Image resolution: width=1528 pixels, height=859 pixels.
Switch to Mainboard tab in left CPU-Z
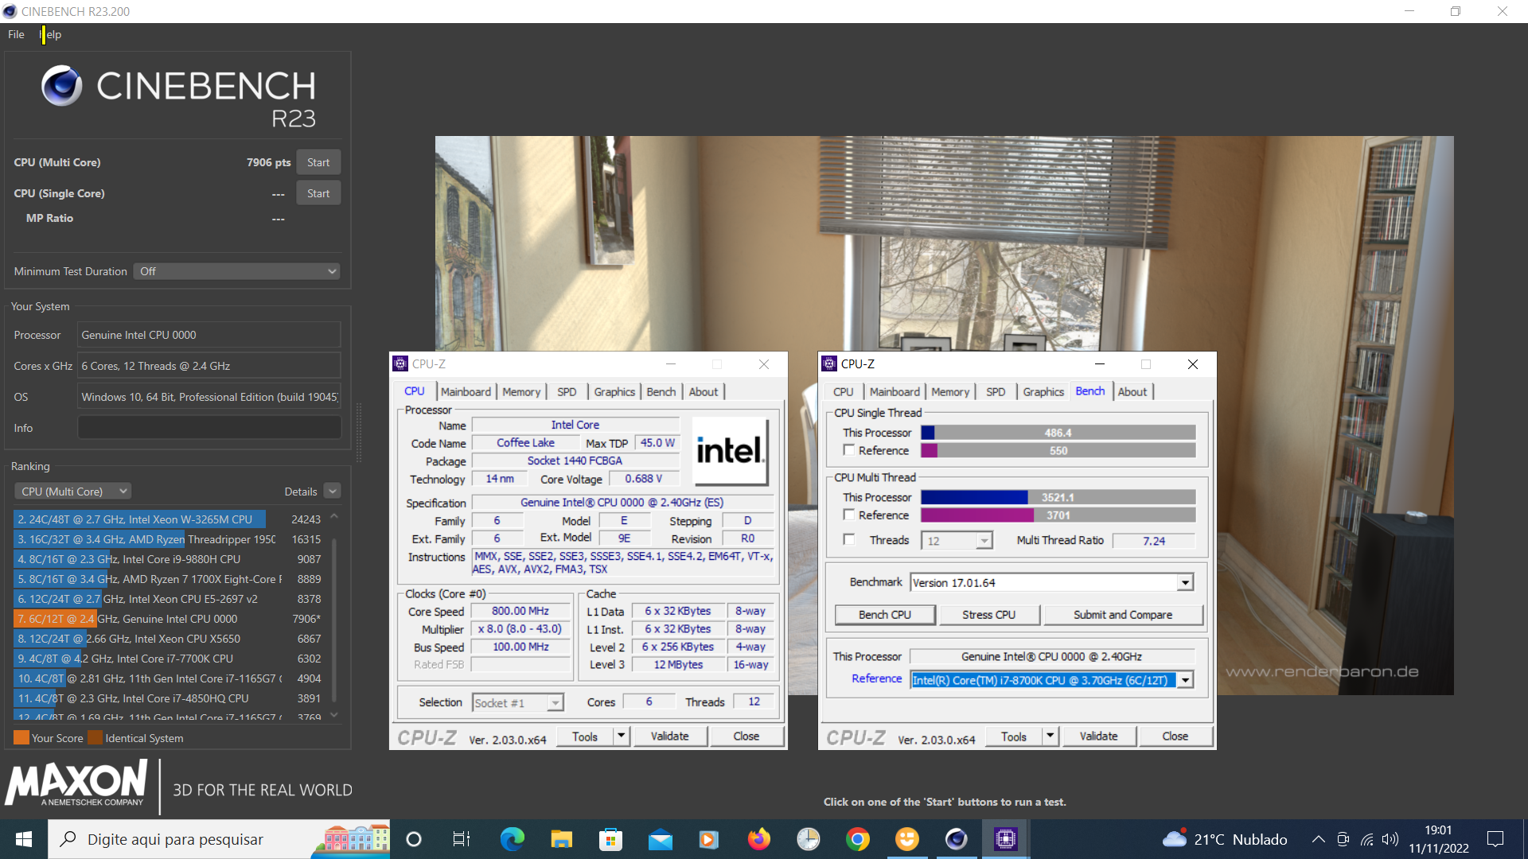(x=466, y=391)
